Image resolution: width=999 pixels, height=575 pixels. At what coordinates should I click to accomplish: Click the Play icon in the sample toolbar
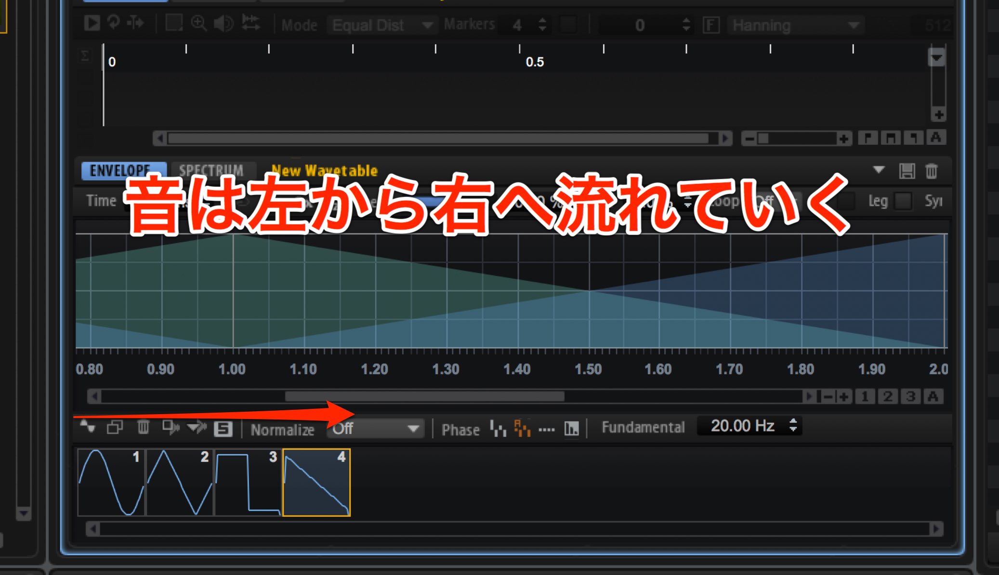[92, 23]
